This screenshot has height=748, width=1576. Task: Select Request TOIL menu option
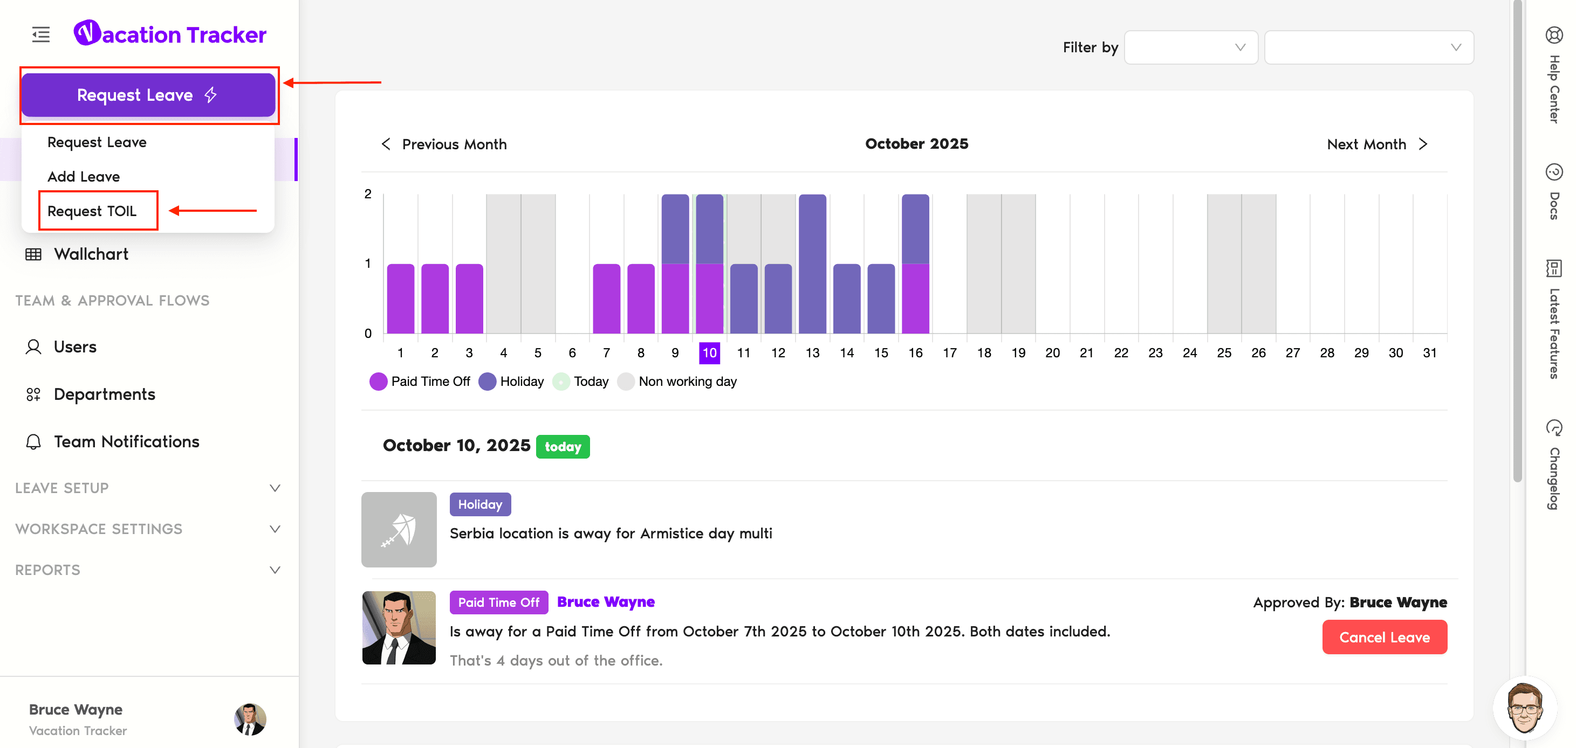tap(92, 211)
